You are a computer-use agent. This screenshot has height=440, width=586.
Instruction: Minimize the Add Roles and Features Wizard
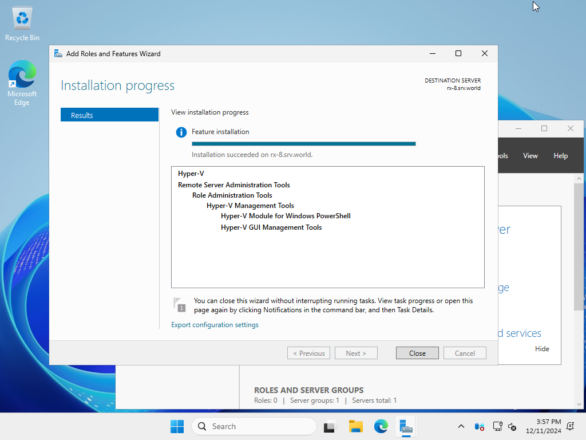click(433, 53)
